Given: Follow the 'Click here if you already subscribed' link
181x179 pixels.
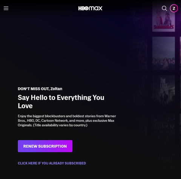Looking at the screenshot, I should pyautogui.click(x=52, y=163).
